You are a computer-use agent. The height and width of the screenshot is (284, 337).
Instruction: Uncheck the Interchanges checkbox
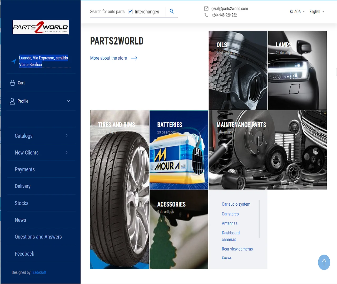130,11
